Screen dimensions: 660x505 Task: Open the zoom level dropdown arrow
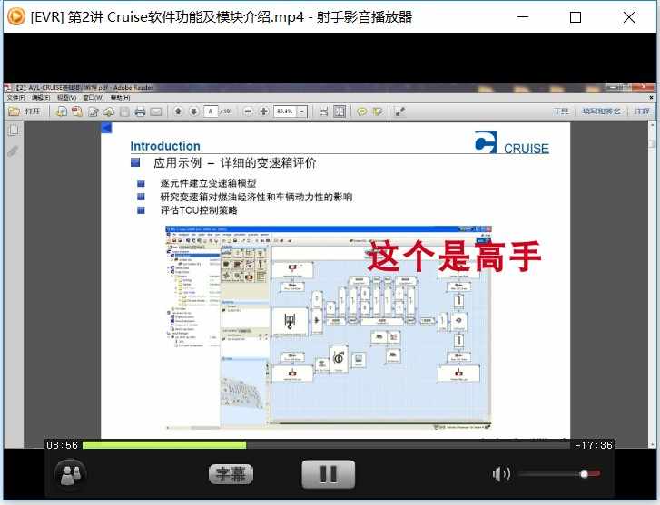click(302, 112)
